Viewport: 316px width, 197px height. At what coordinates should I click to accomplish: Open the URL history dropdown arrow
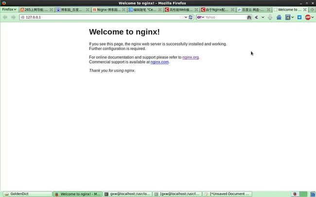click(186, 17)
